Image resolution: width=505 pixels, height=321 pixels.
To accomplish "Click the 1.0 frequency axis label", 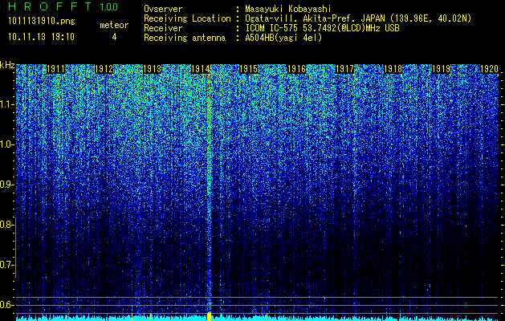I will 6,144.
